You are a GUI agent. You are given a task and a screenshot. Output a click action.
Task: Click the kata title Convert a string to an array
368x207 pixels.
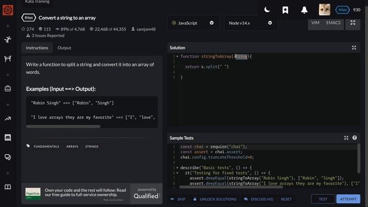[x=67, y=18]
